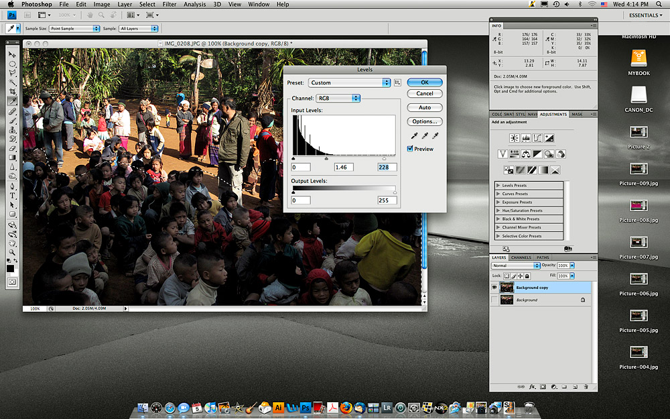Screen dimensions: 670x419
Task: Add a Brightness/Contrast adjustment
Action: (x=514, y=138)
